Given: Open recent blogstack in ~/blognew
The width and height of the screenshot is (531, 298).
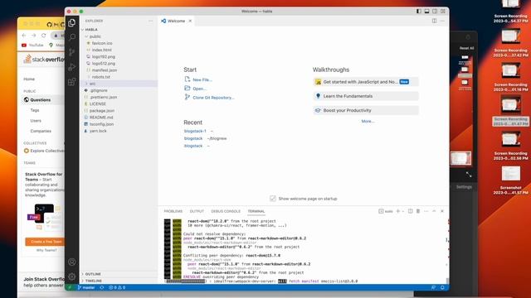Looking at the screenshot, I should tap(193, 138).
